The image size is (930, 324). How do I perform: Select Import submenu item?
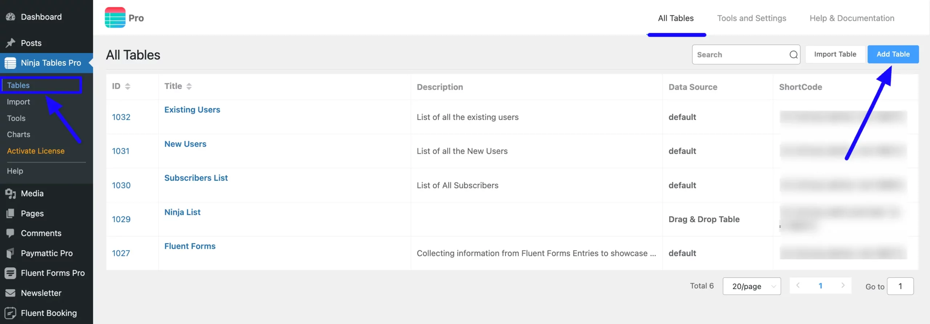18,102
